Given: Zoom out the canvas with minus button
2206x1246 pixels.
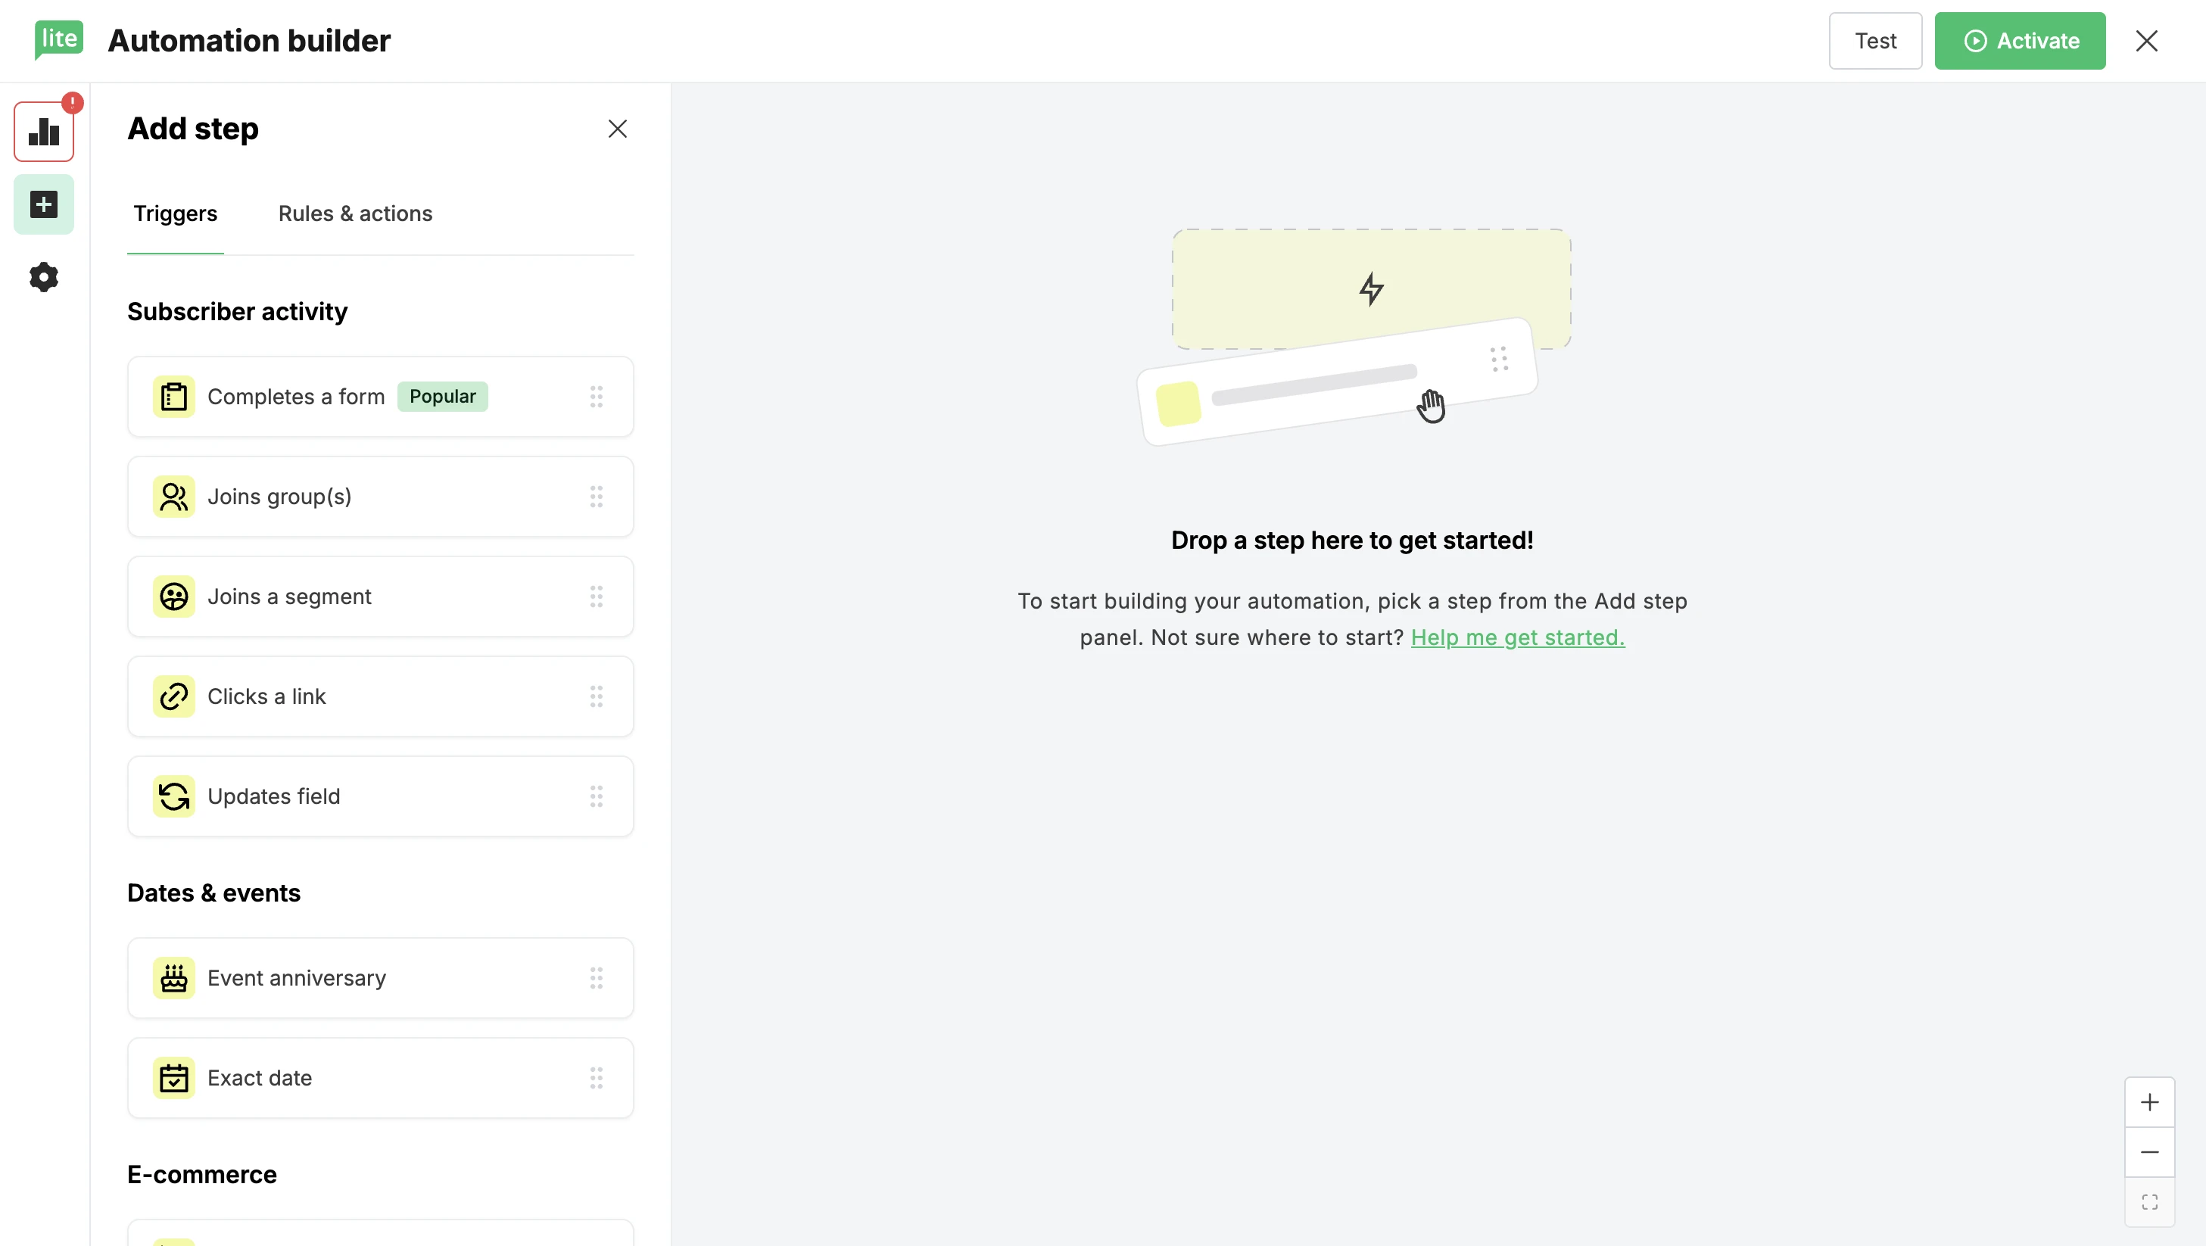Looking at the screenshot, I should (x=2148, y=1152).
